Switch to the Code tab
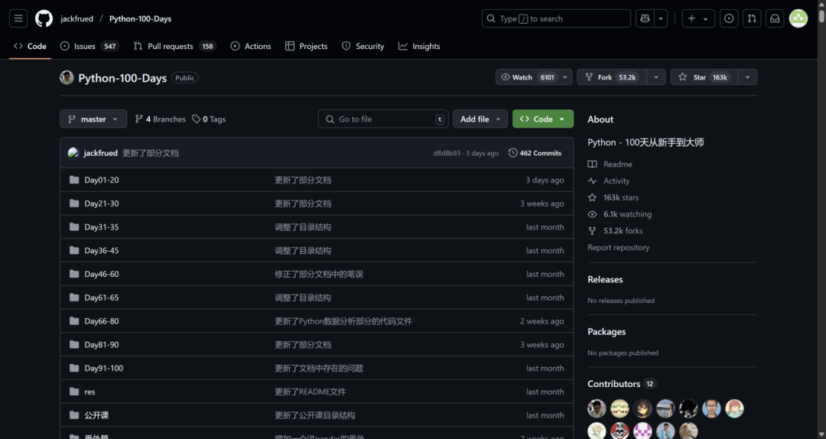This screenshot has height=439, width=826. [x=30, y=47]
